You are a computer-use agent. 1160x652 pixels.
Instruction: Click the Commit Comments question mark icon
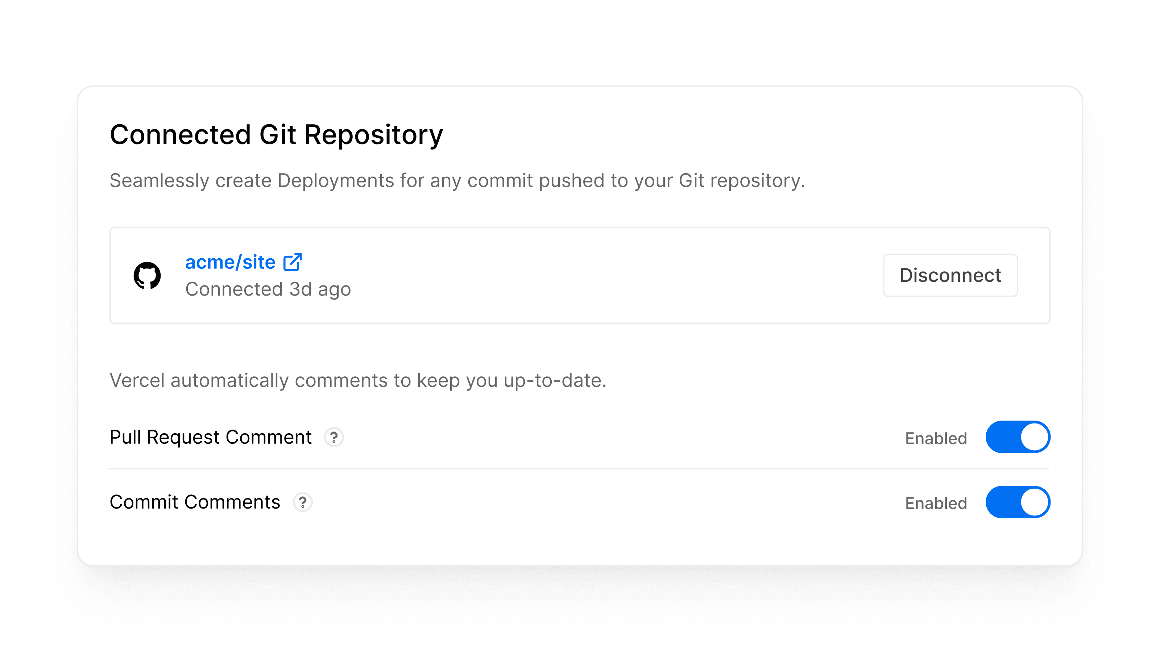click(303, 503)
